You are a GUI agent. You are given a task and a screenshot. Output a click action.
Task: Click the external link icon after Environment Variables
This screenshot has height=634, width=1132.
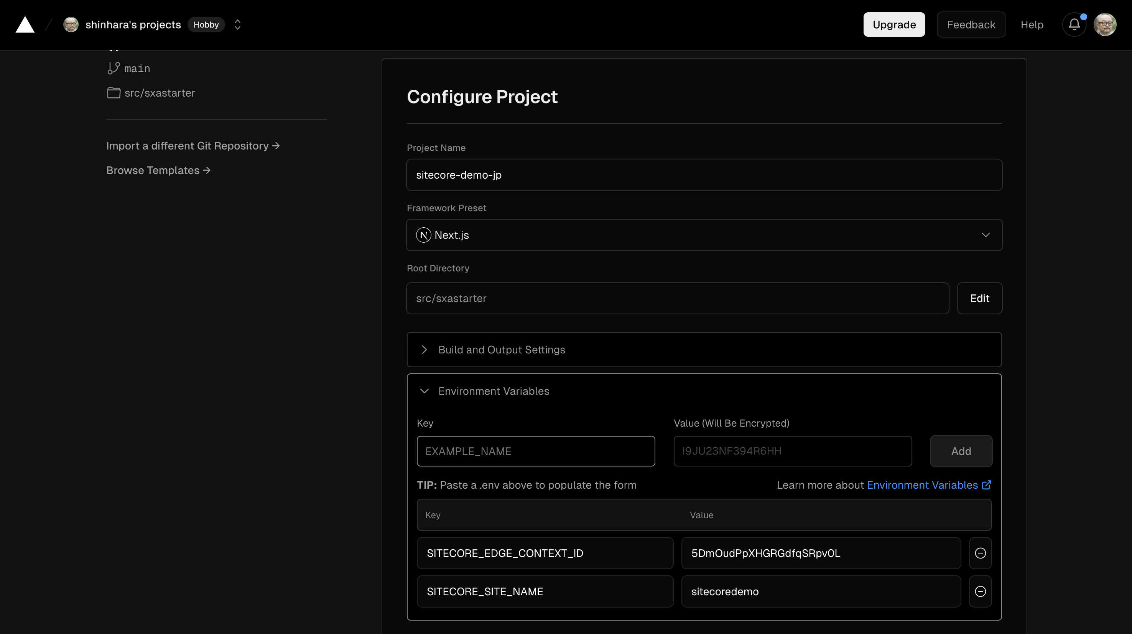coord(987,485)
